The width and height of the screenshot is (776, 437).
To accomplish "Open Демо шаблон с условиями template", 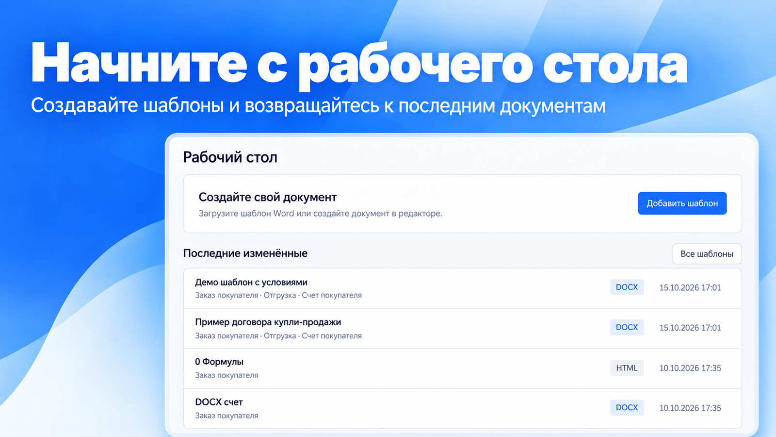I will click(x=463, y=288).
